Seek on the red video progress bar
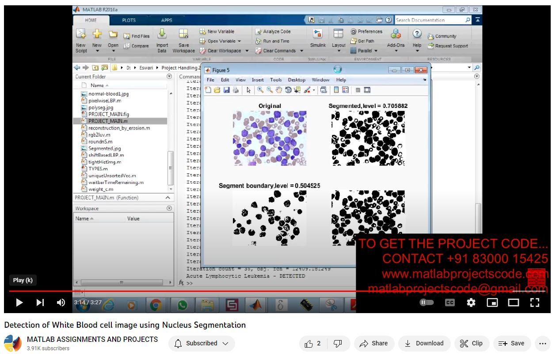 point(278,291)
